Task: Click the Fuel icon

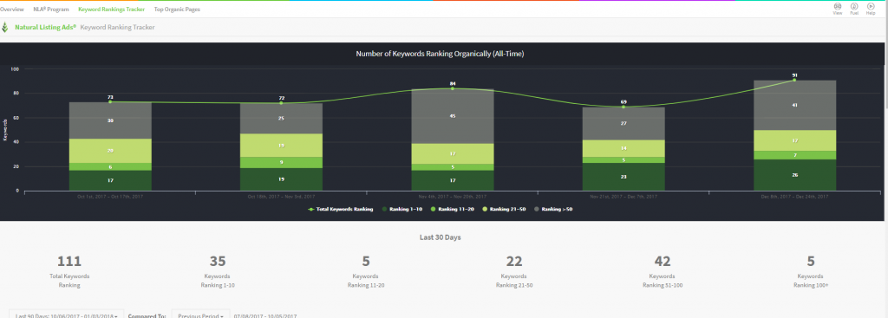Action: click(x=854, y=9)
